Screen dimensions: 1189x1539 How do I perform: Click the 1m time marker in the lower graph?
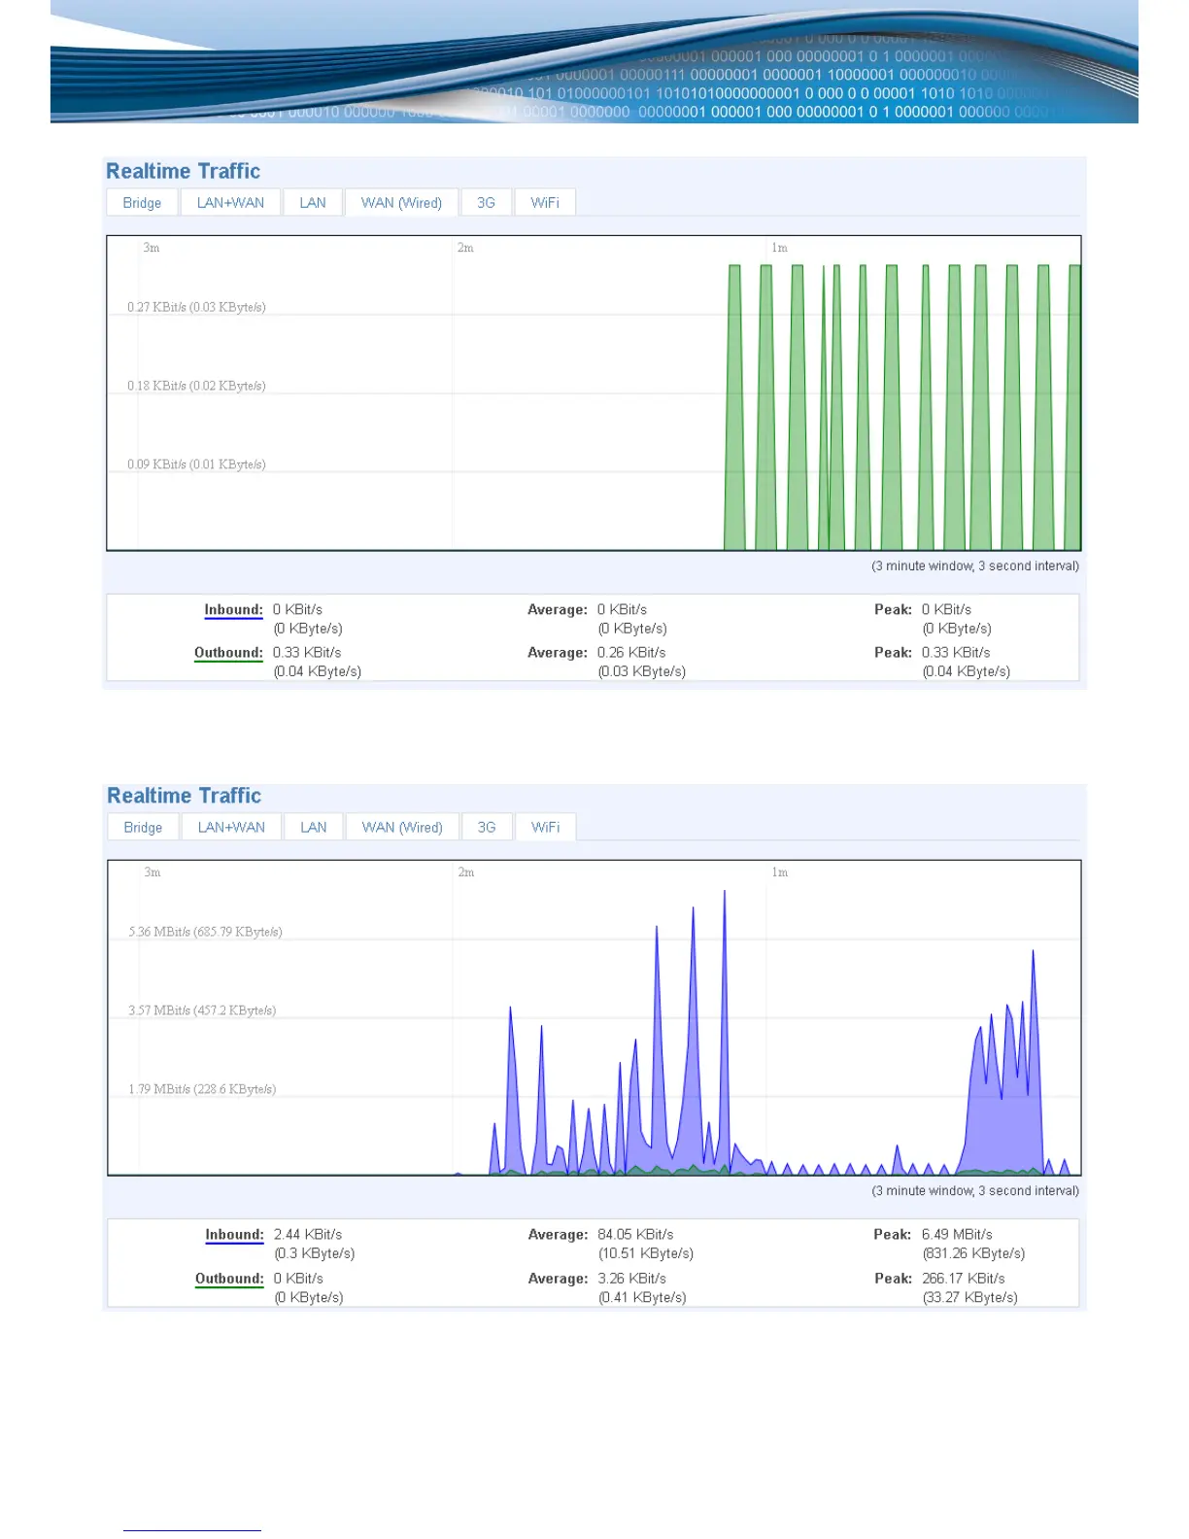pyautogui.click(x=780, y=872)
